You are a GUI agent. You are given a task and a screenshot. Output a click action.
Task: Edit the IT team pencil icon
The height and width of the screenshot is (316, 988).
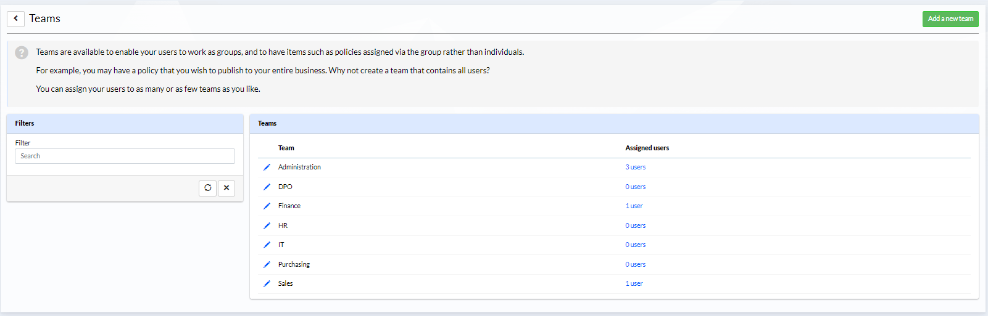tap(267, 245)
